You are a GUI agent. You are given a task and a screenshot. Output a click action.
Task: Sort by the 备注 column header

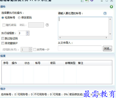coord(94,63)
